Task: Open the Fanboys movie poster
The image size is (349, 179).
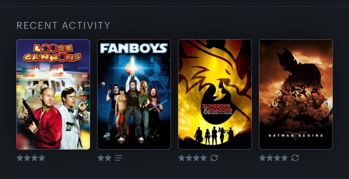Action: (134, 95)
